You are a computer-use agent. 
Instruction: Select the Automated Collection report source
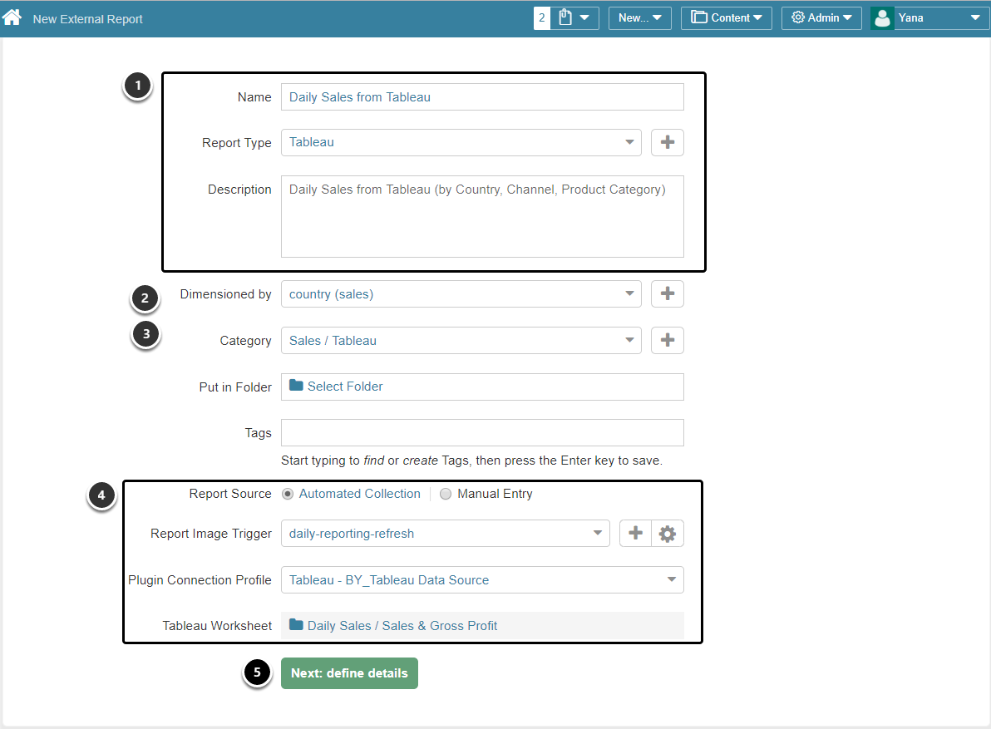tap(287, 493)
